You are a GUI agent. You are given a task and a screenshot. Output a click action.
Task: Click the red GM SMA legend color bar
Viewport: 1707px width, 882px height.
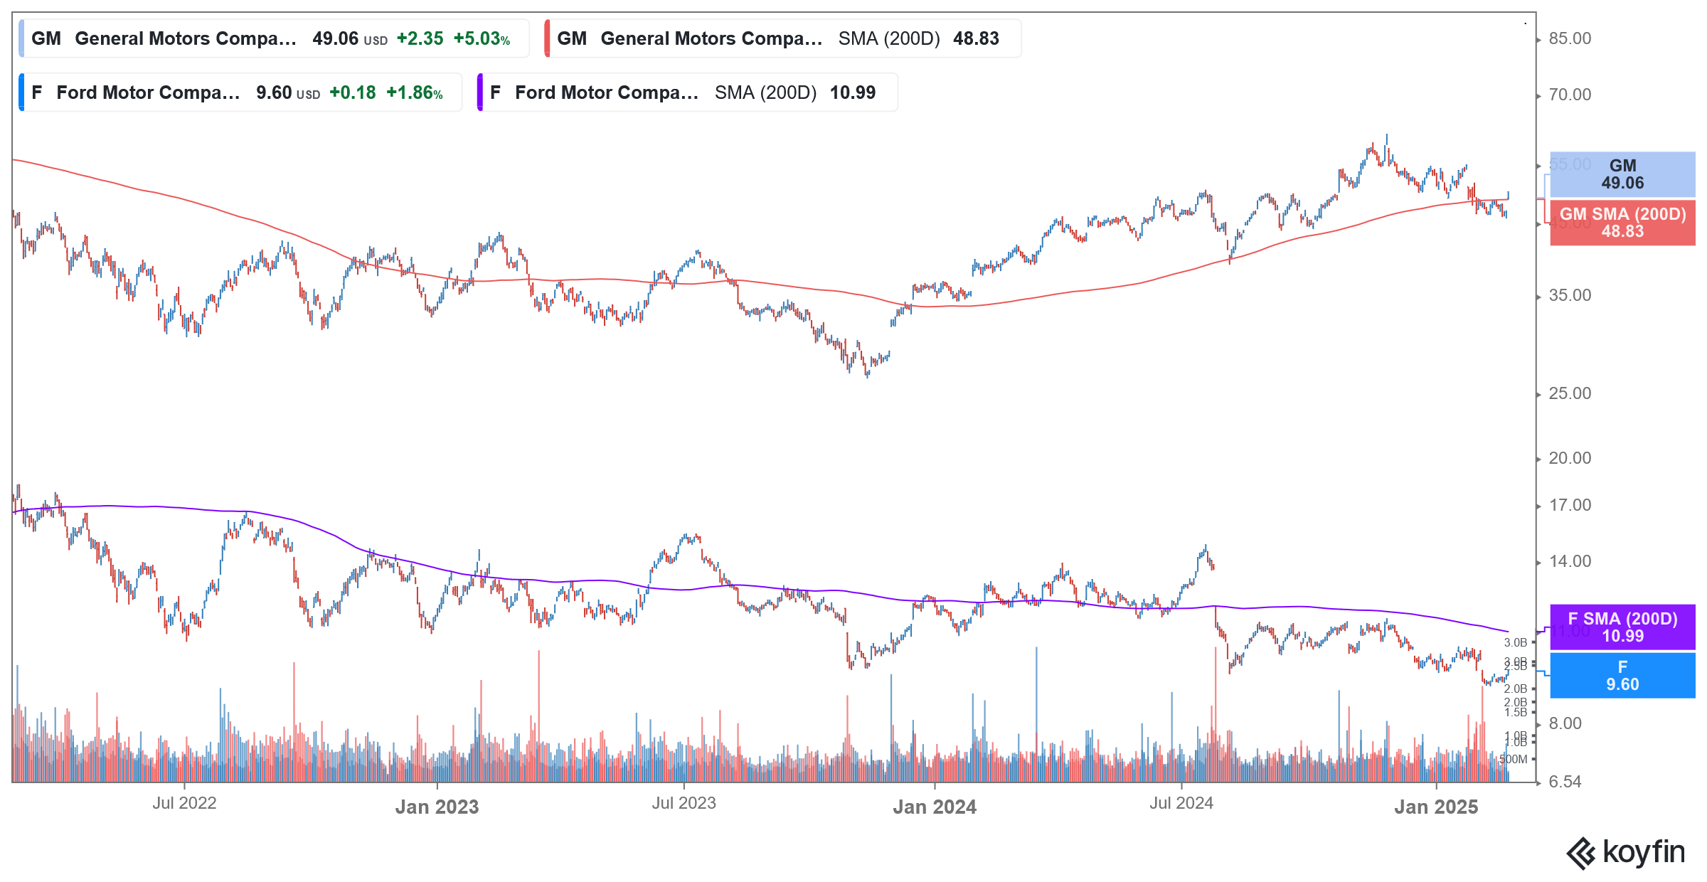click(x=547, y=38)
